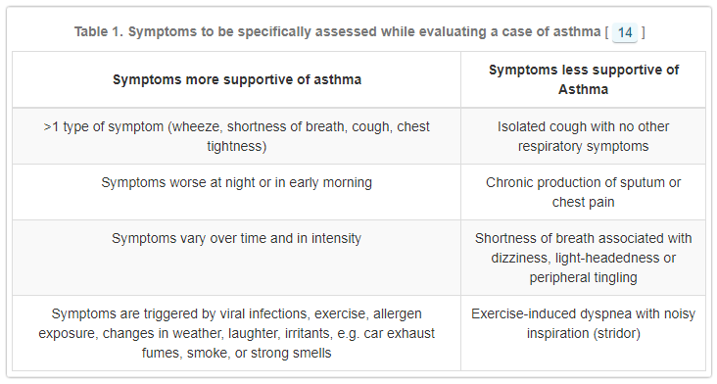The image size is (717, 384).
Task: Click 'dizziness, light-headedness or' line
Action: coord(583,258)
